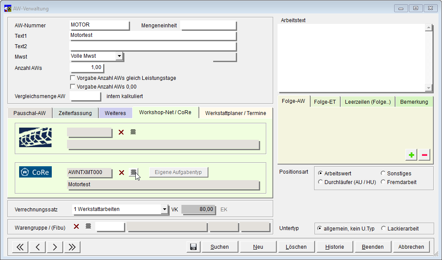This screenshot has height=260, width=442.
Task: Choose Lackierarbeit subtype
Action: [383, 228]
